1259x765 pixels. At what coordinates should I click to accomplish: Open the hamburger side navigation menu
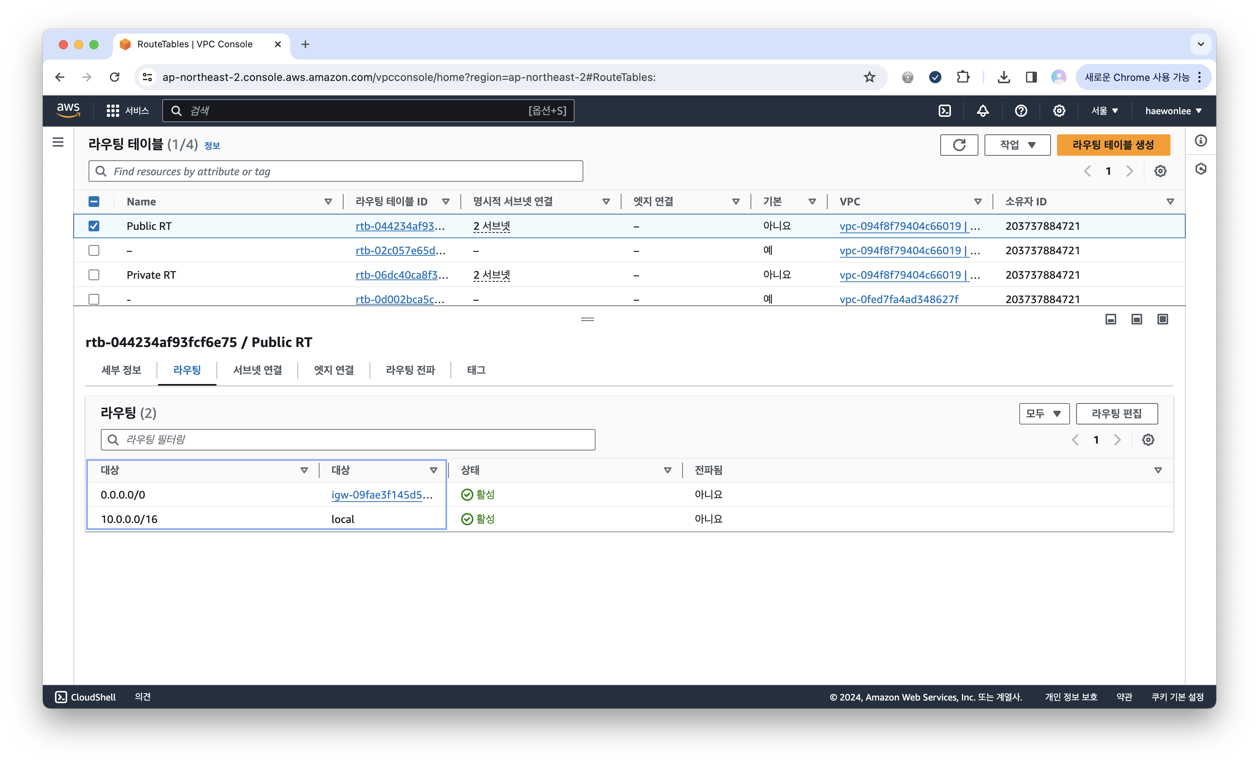coord(58,142)
